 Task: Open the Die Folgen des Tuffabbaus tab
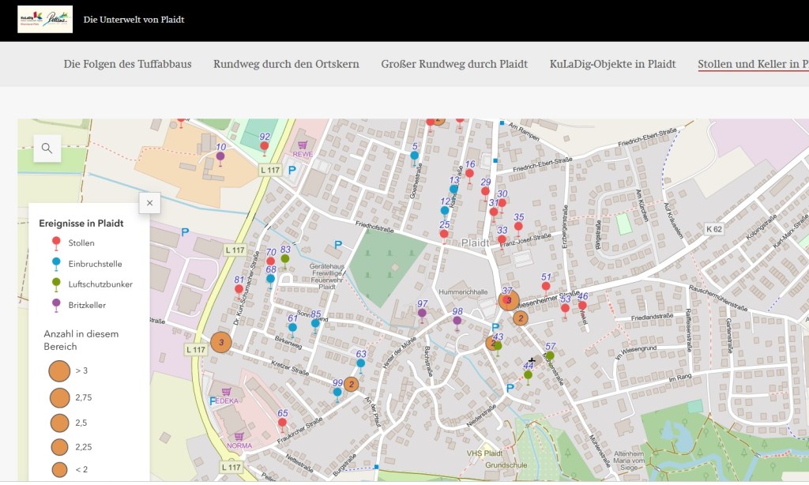tap(127, 64)
